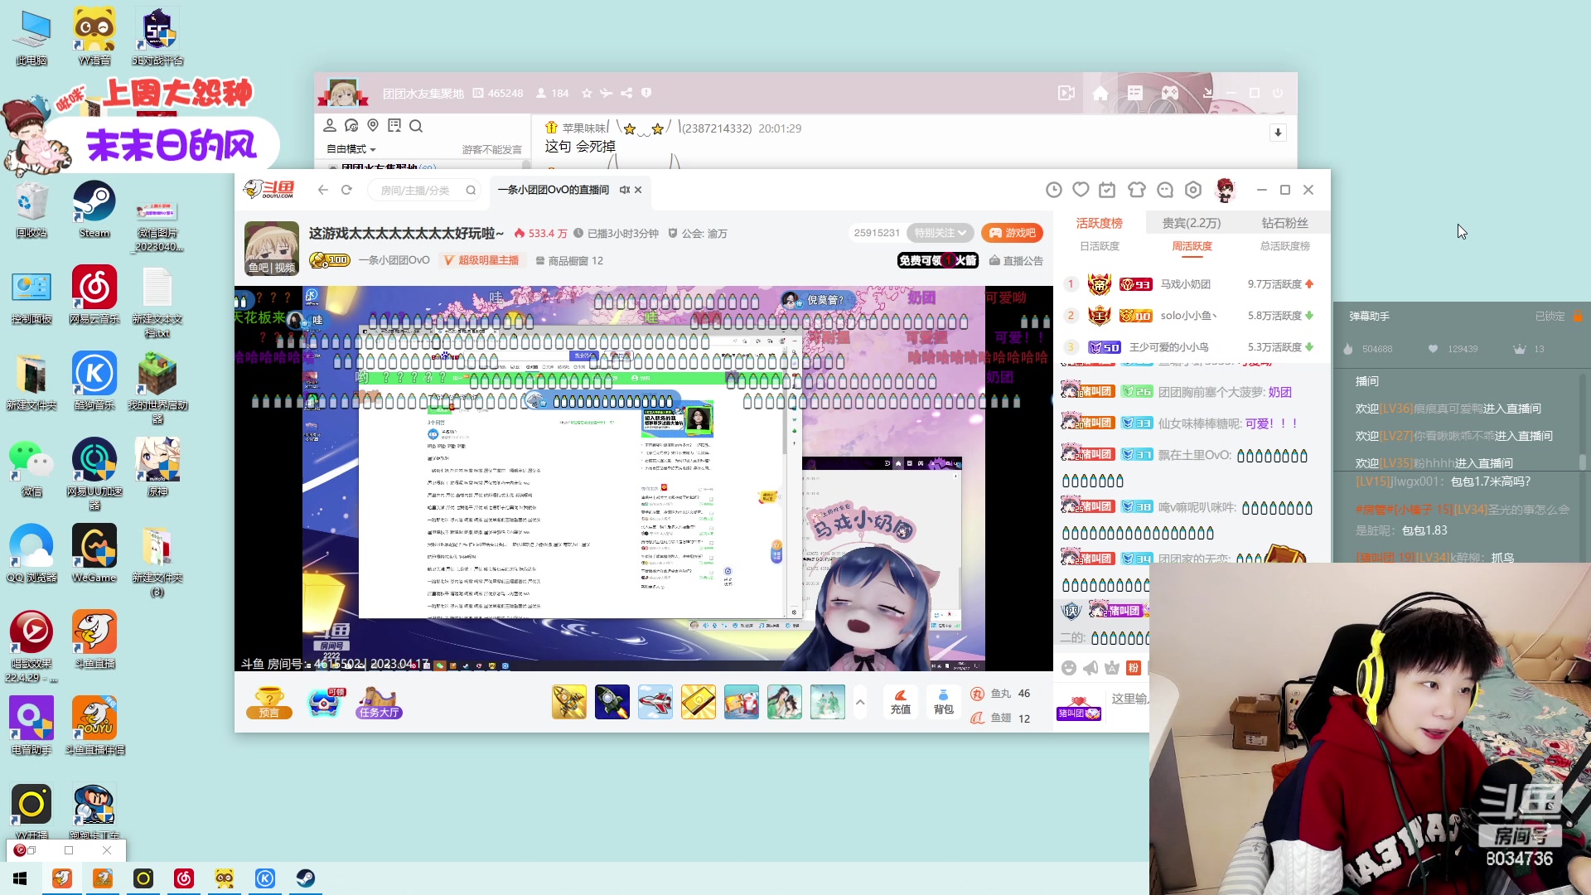Select the 周活跃度 sub-tab
Viewport: 1591px width, 895px height.
1192,246
